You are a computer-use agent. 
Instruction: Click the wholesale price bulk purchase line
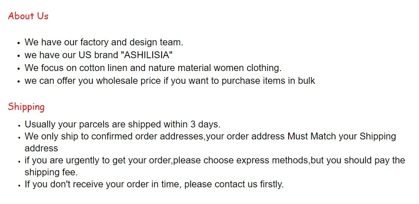pos(170,81)
